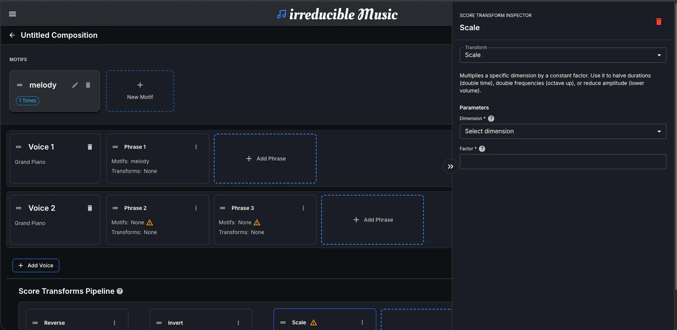The width and height of the screenshot is (677, 330).
Task: Click Score Transforms Pipeline help icon
Action: pyautogui.click(x=120, y=291)
